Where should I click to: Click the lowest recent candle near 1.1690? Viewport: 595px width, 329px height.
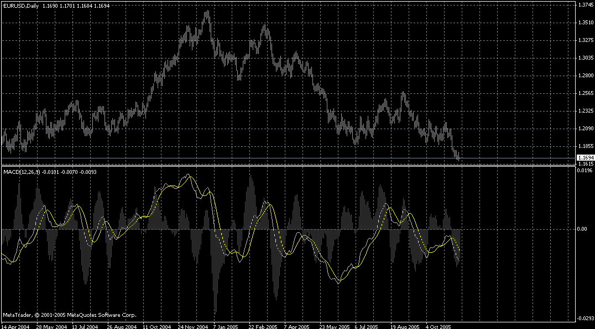click(460, 159)
